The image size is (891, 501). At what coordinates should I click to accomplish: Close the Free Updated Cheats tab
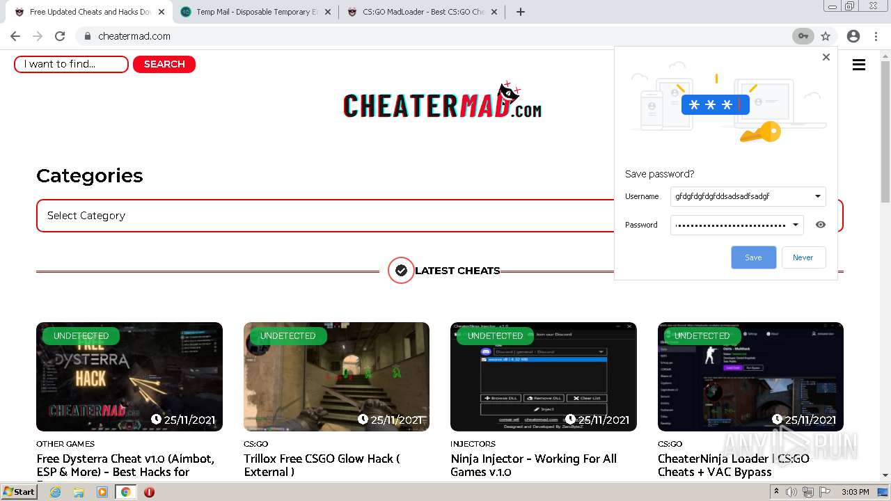click(161, 12)
